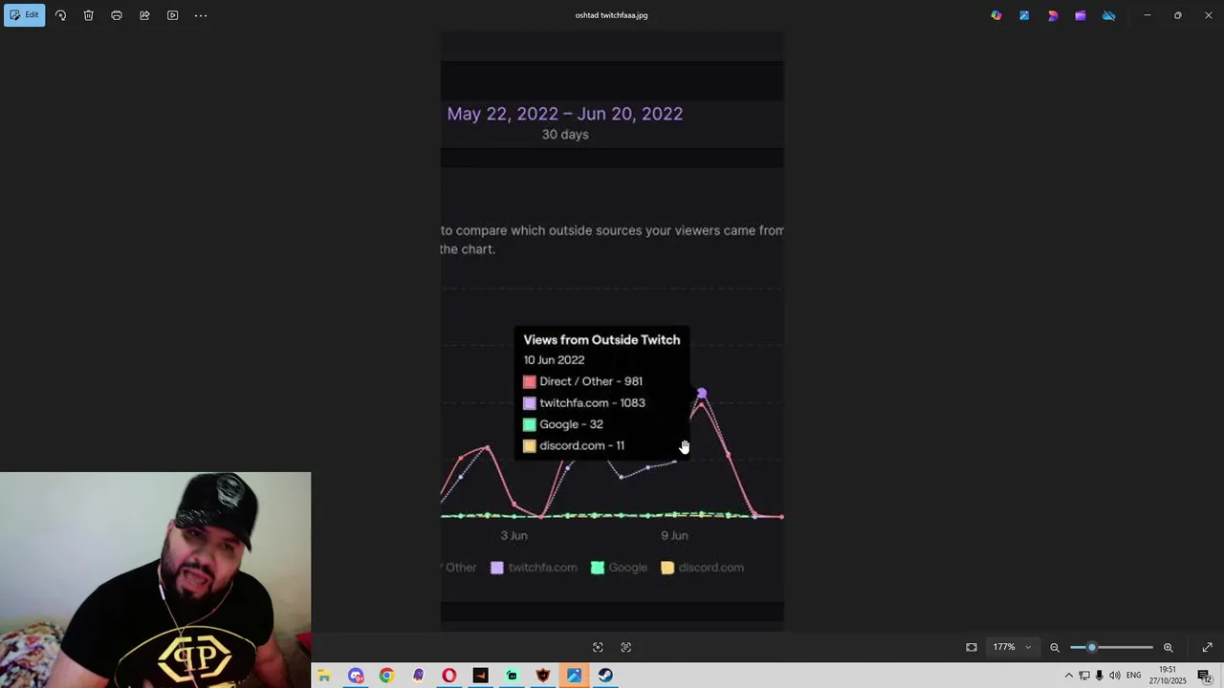The width and height of the screenshot is (1224, 688).
Task: Share the photo via the share icon
Action: pos(144,15)
